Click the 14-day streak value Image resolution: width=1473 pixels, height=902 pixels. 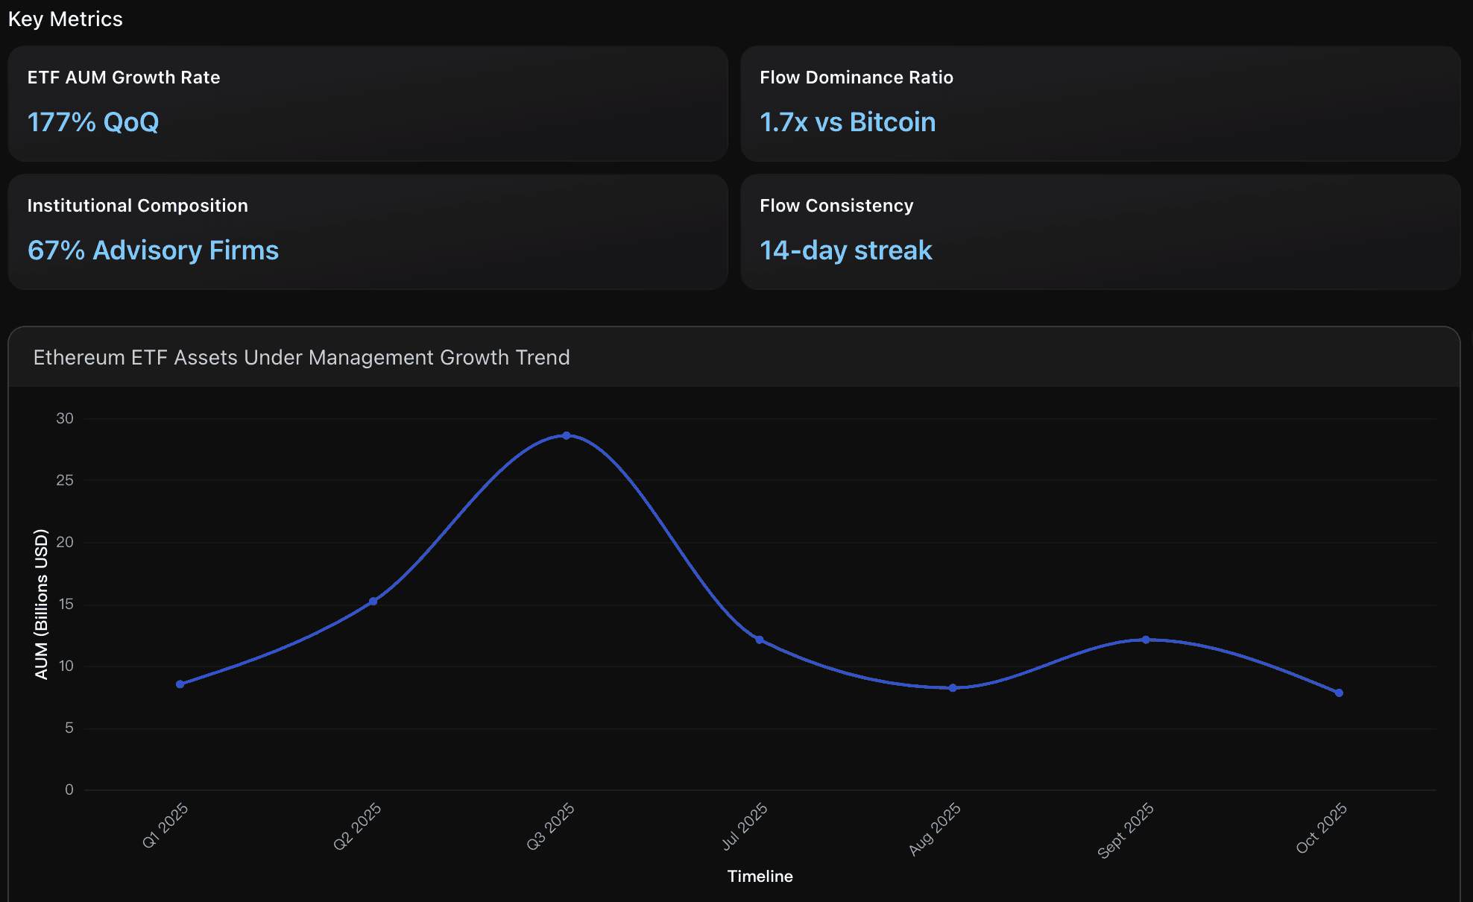tap(845, 250)
